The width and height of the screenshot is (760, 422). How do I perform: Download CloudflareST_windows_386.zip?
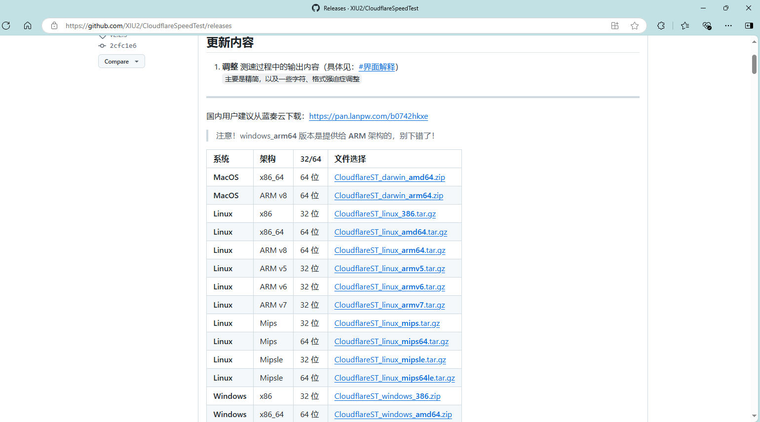pyautogui.click(x=387, y=396)
